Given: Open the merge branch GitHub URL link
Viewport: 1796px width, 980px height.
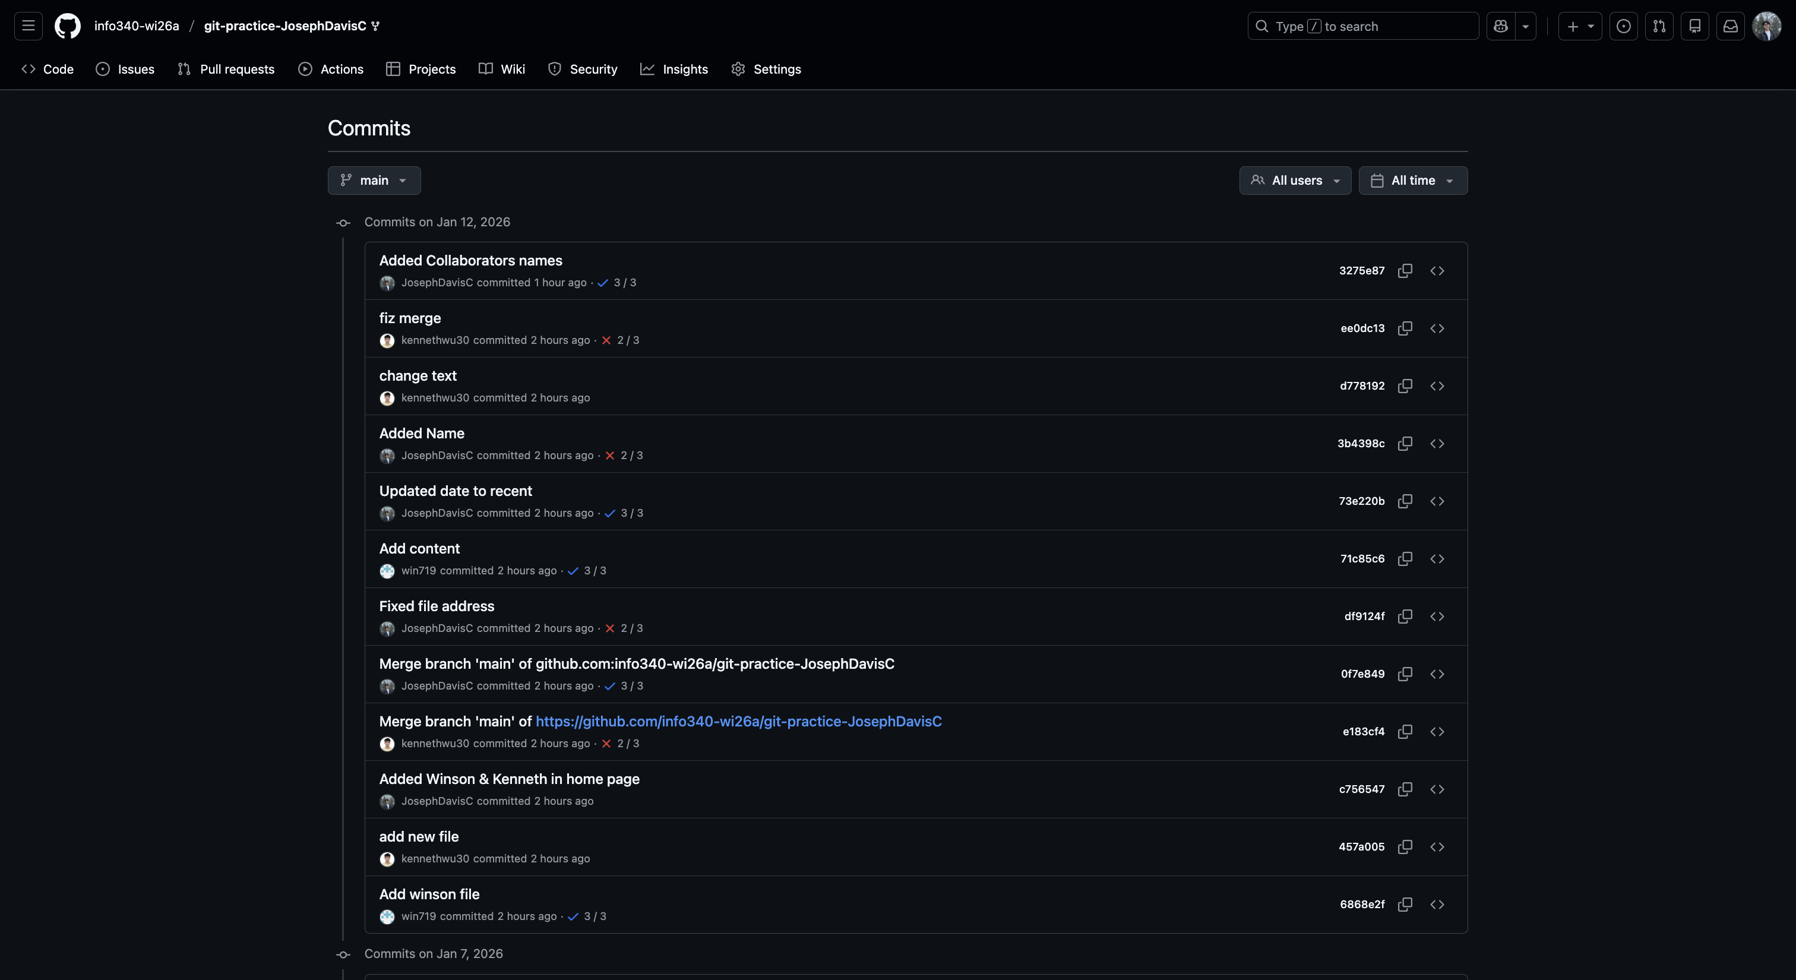Looking at the screenshot, I should (x=738, y=722).
